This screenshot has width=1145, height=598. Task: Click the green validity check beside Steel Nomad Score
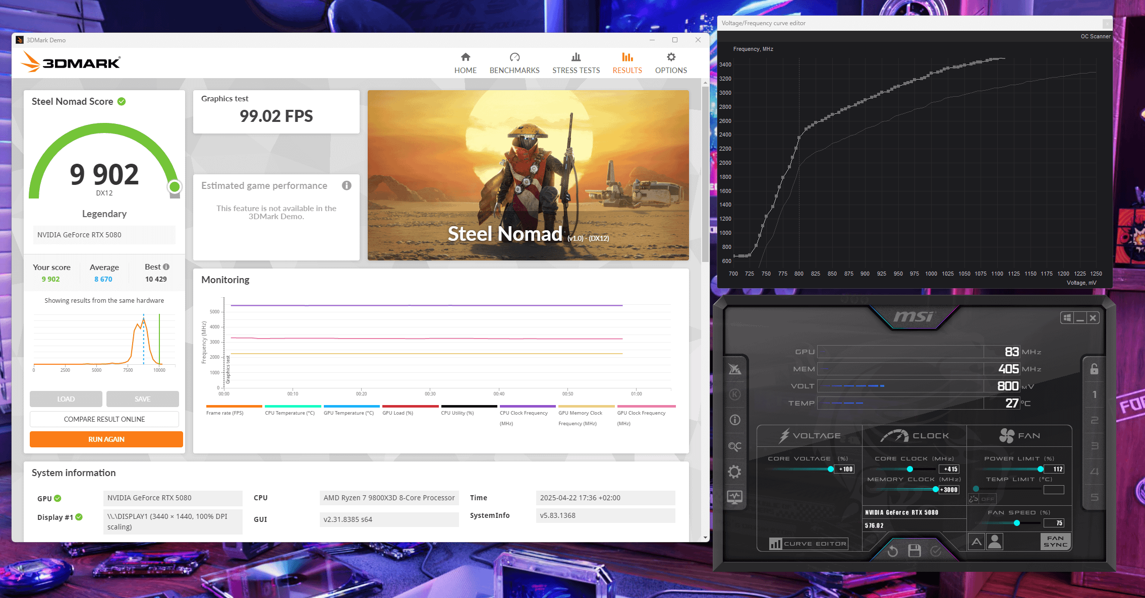point(122,101)
